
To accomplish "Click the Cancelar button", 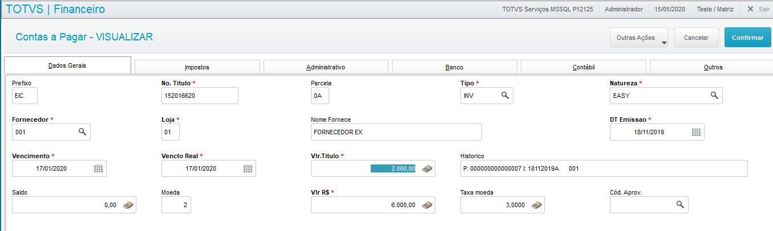I will click(696, 38).
